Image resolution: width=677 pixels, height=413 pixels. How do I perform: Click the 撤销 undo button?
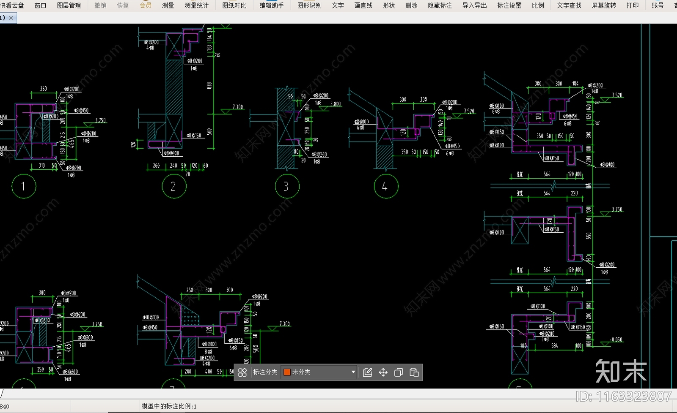(x=100, y=5)
